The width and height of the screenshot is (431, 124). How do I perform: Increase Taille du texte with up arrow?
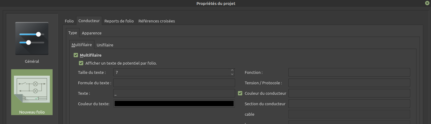(232, 70)
